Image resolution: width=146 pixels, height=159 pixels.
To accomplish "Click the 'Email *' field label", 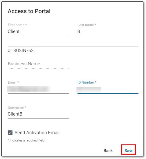I will coord(13,82).
